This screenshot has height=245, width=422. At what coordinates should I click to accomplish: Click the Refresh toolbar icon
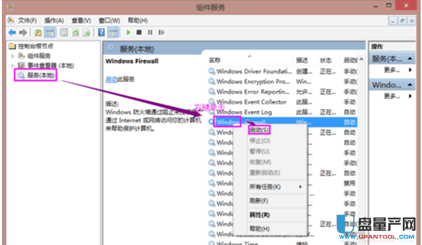(x=76, y=32)
